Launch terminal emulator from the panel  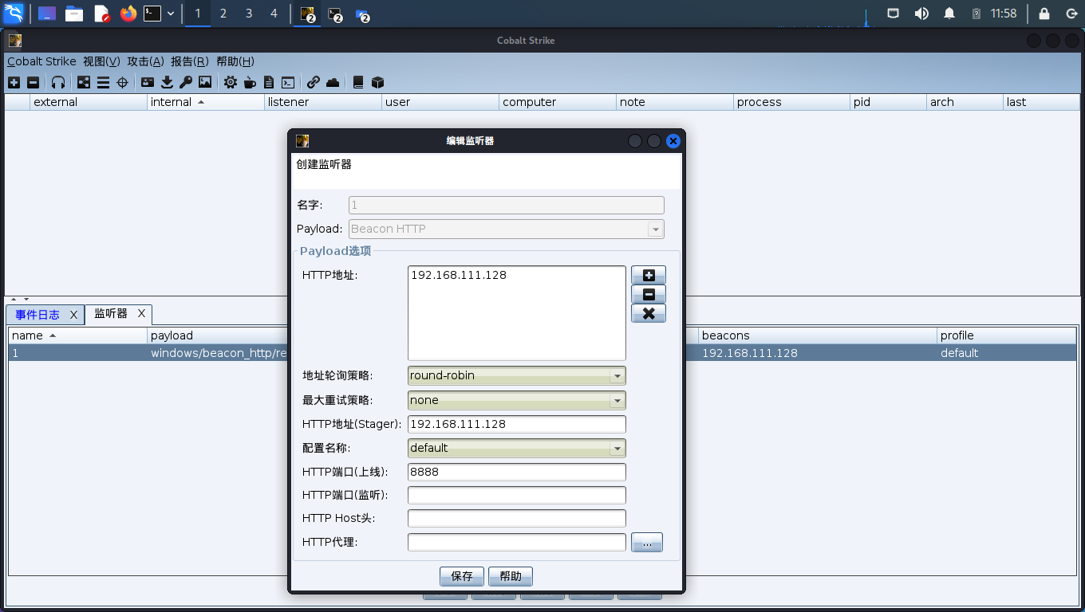coord(152,14)
